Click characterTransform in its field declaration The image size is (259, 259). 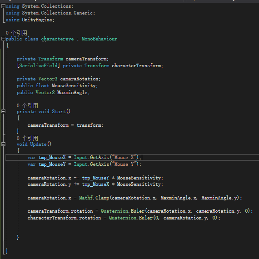(x=136, y=65)
